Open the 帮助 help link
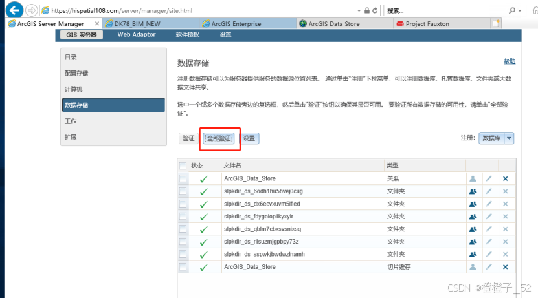The image size is (538, 298). coord(509,61)
